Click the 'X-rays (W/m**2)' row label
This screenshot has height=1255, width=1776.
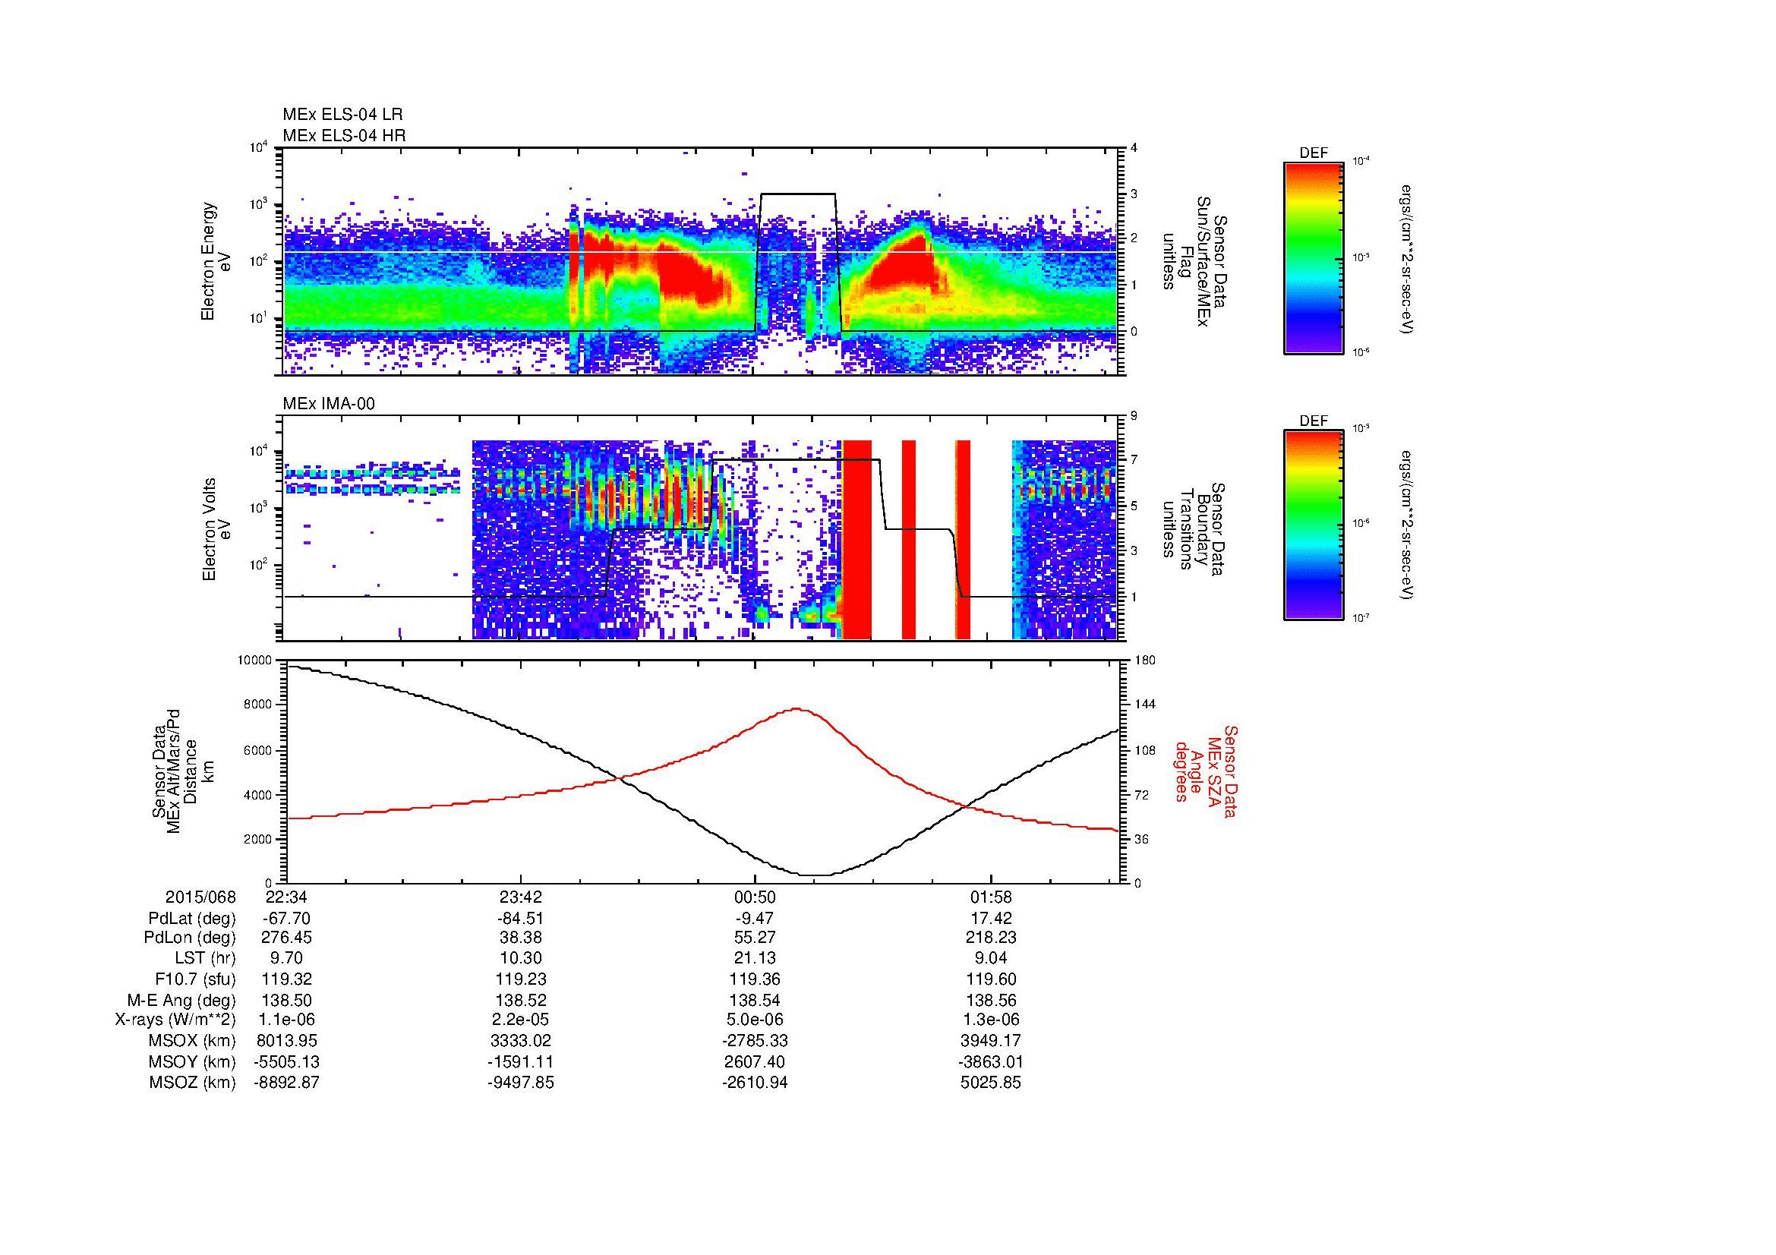pyautogui.click(x=175, y=1020)
